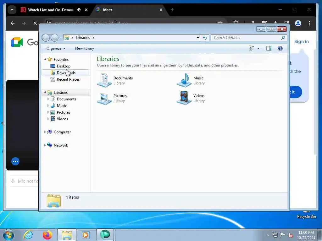
Task: Expand the Computer node in navigation tree
Action: click(45, 132)
